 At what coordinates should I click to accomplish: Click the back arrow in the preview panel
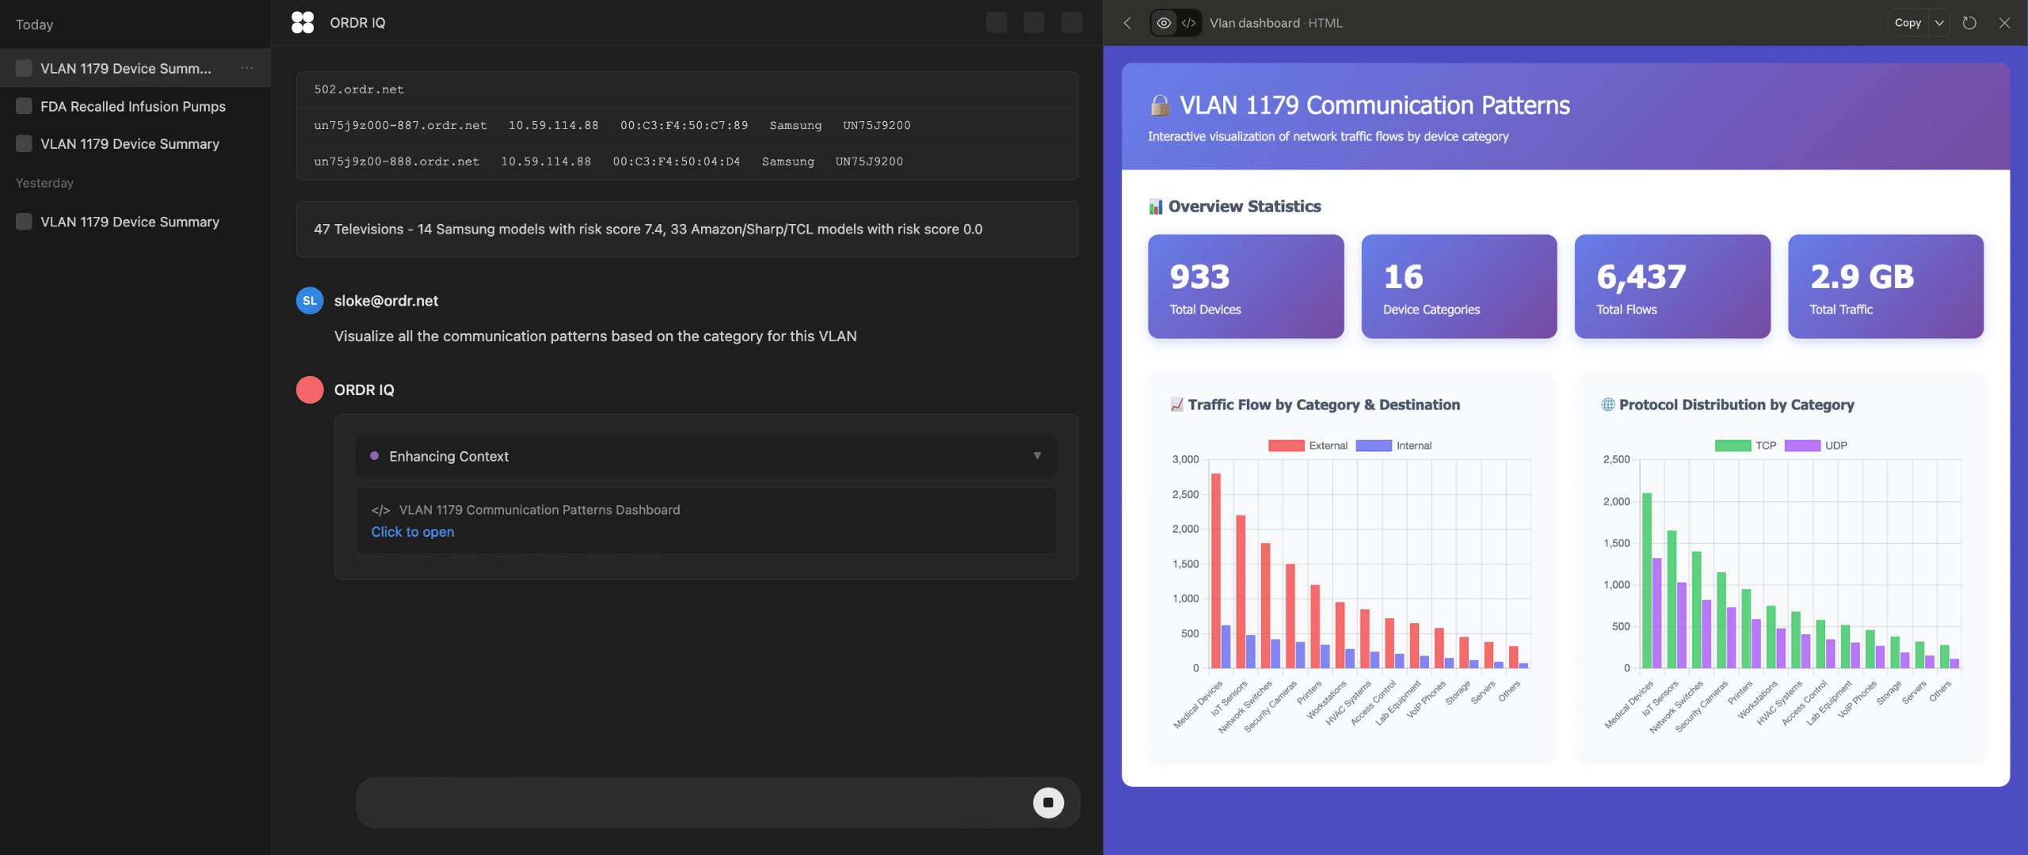coord(1127,23)
